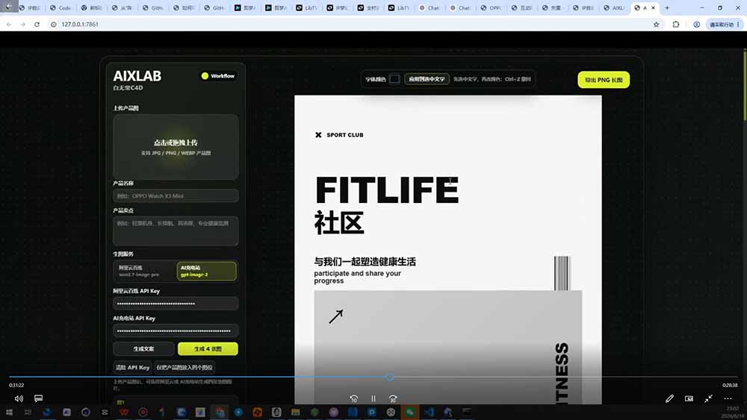Open the VS Code icon in the taskbar
The image size is (747, 420).
[x=429, y=412]
